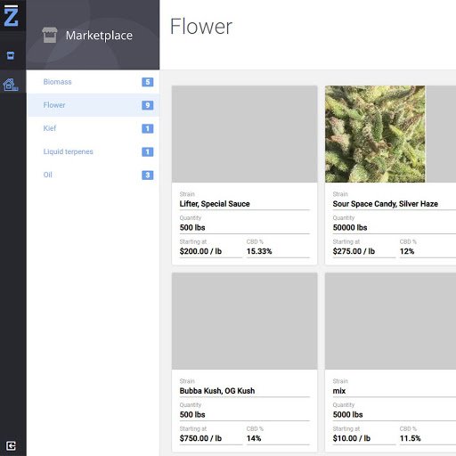Click the $750.00 / lb starting price
The height and width of the screenshot is (456, 456).
point(200,438)
